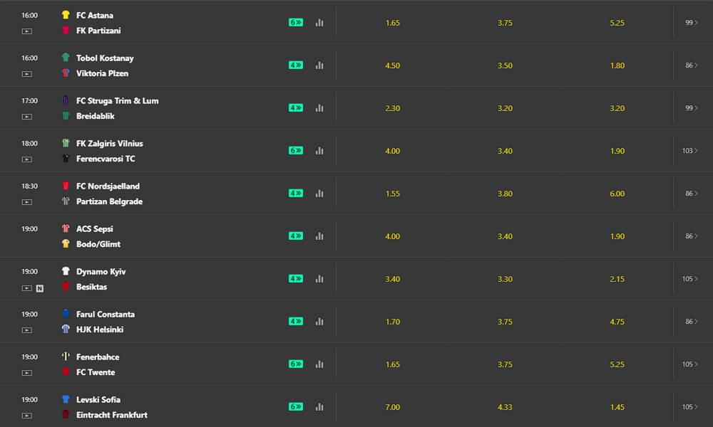Image resolution: width=713 pixels, height=427 pixels.
Task: Click bet boost badge on Zalgiris Vilnius match
Action: point(296,150)
